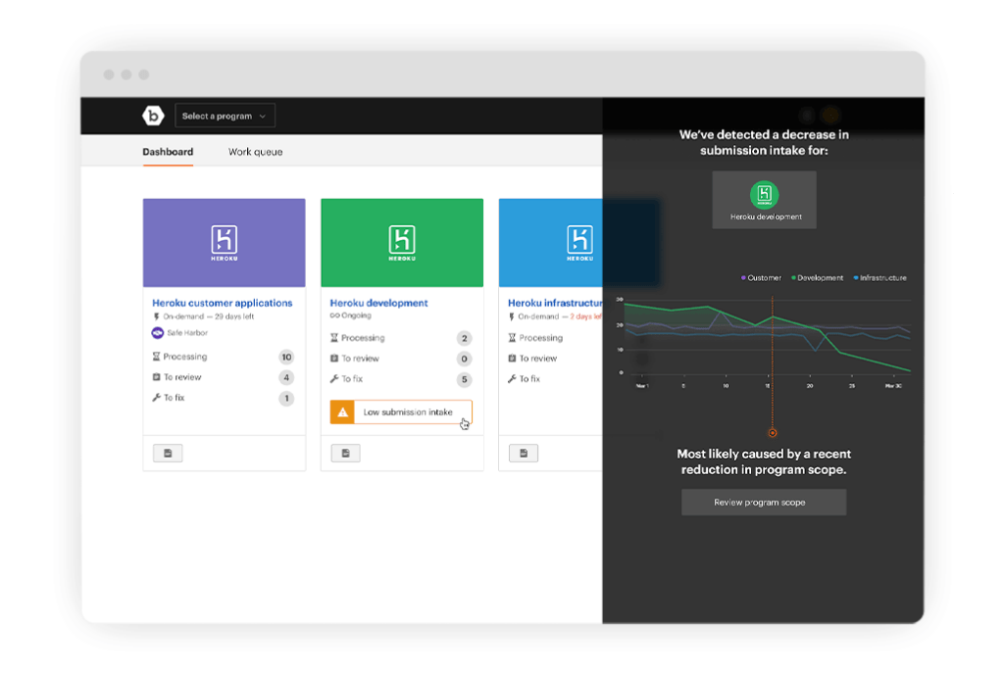This screenshot has height=675, width=1004.
Task: Click the orange warning triangle icon
Action: (x=342, y=412)
